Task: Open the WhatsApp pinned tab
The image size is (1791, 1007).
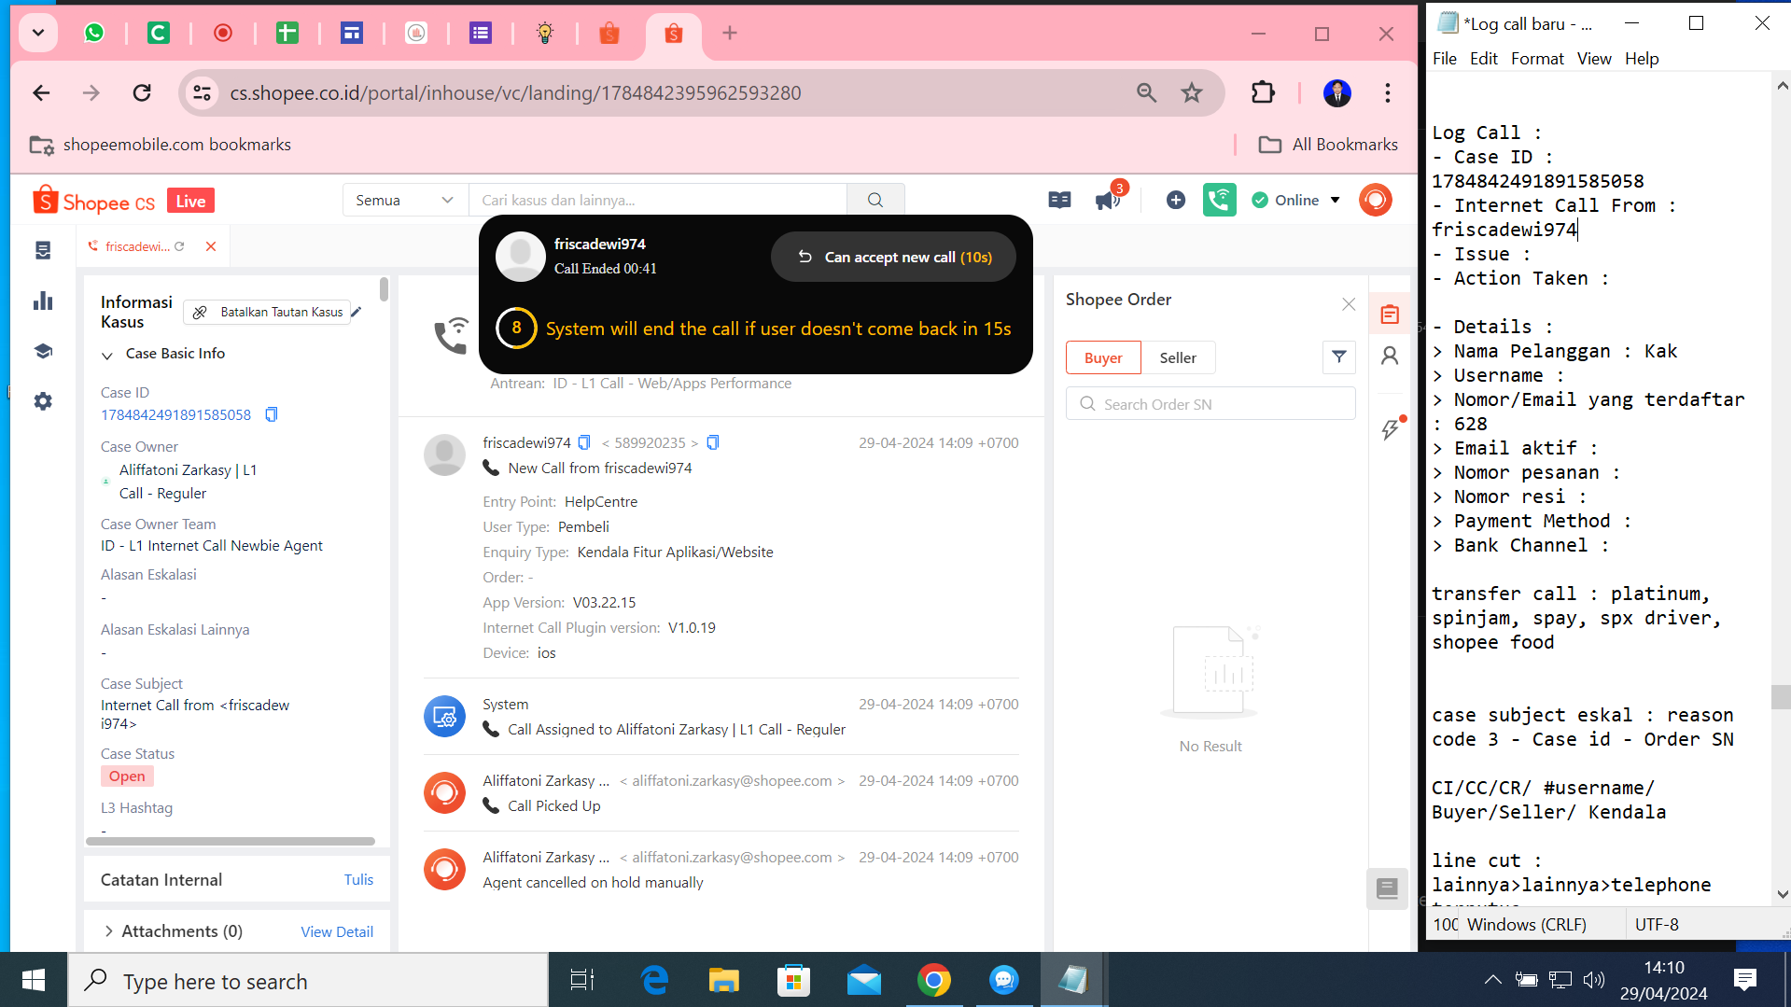Action: pyautogui.click(x=94, y=34)
